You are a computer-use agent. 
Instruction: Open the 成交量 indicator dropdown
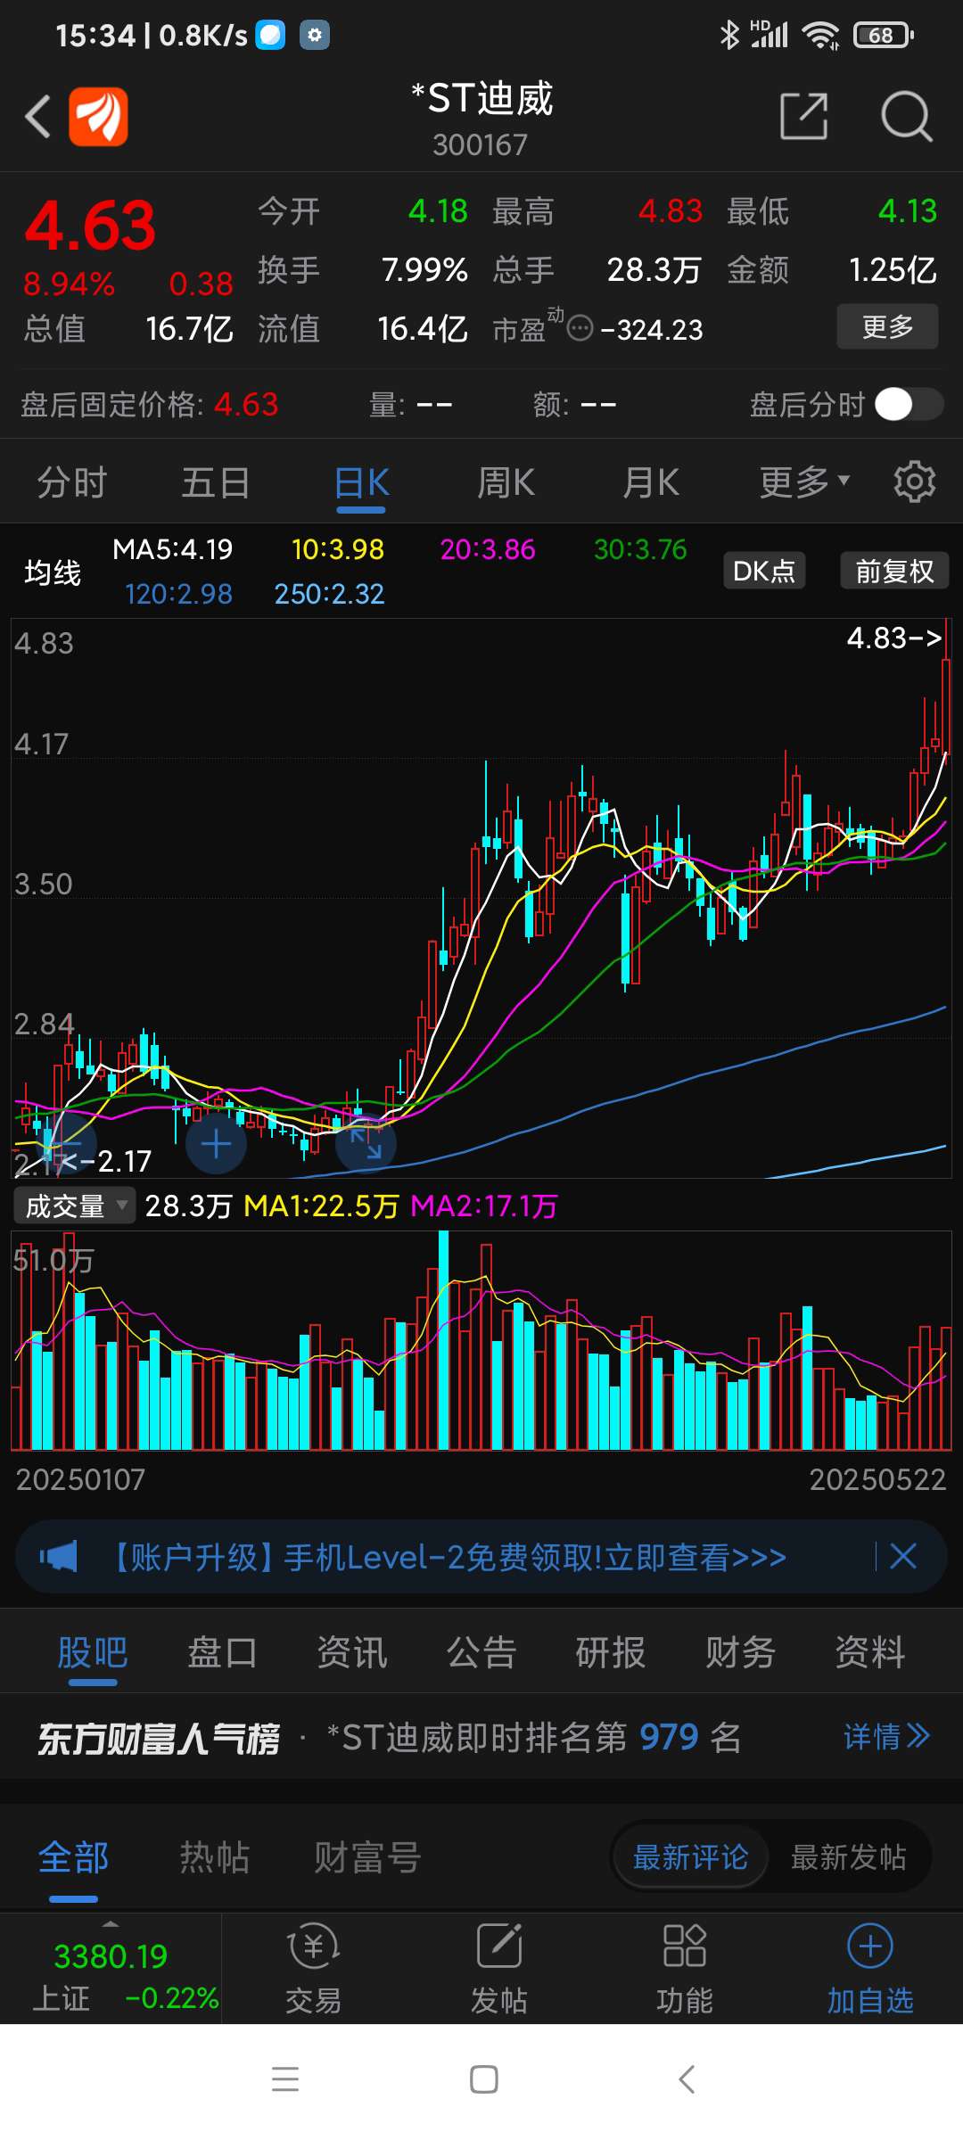(x=75, y=1206)
